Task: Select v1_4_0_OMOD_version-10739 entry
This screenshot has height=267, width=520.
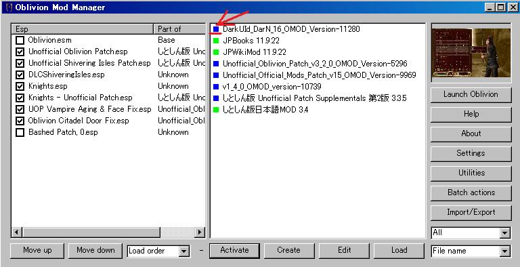Action: [272, 87]
